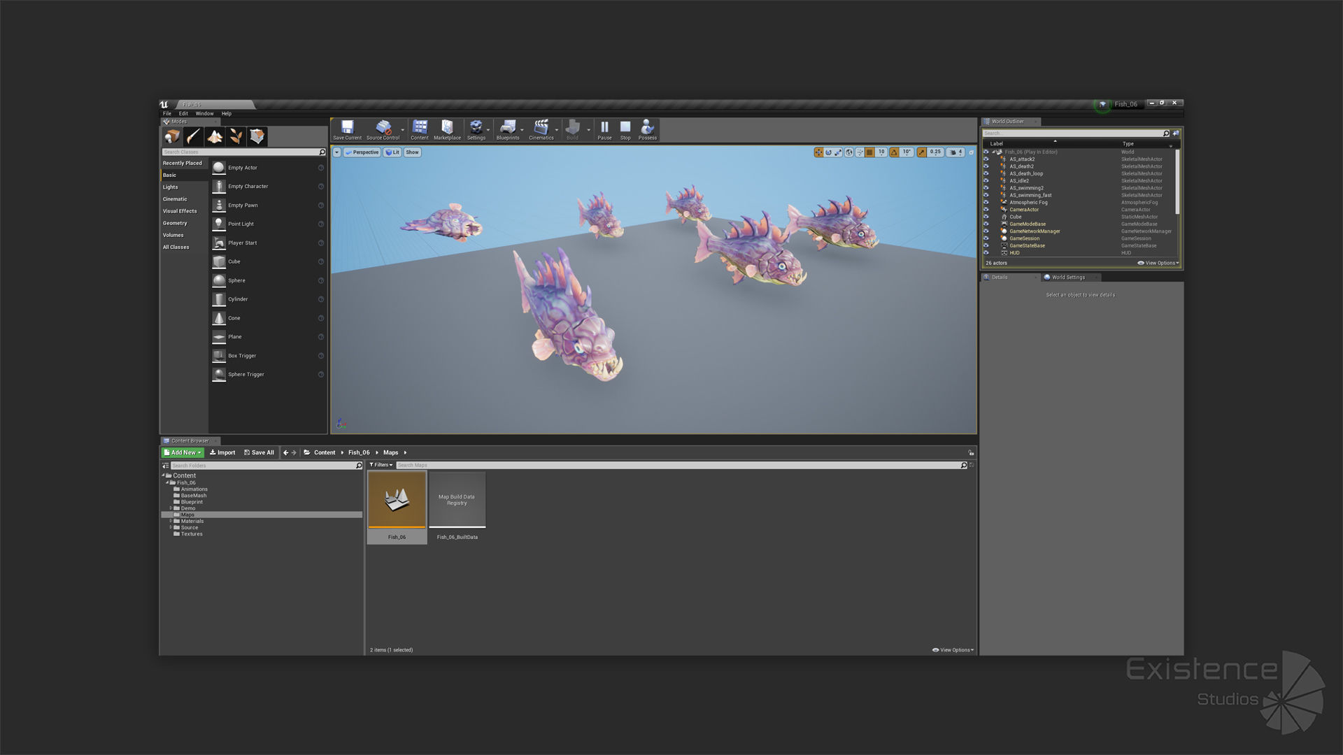Select the Paint mode brush icon

(x=194, y=136)
